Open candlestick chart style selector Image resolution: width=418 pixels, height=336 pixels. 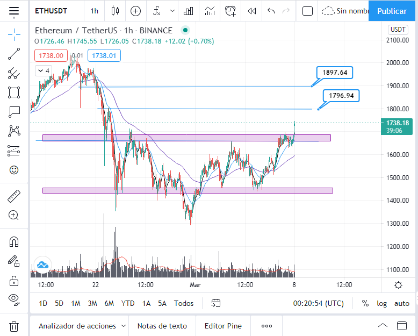[115, 11]
